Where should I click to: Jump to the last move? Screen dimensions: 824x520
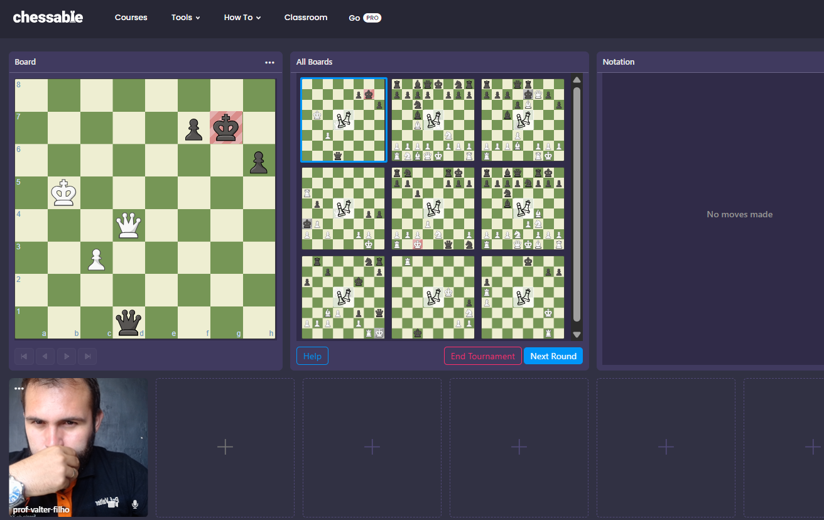(x=87, y=356)
